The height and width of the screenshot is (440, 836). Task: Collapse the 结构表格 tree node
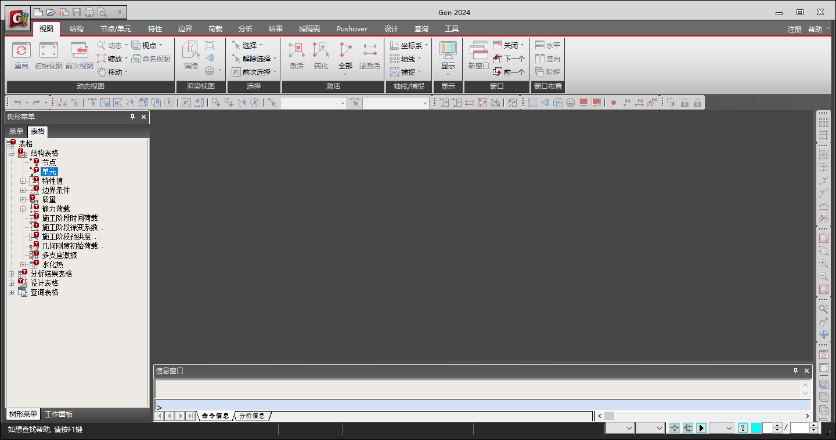pyautogui.click(x=11, y=154)
